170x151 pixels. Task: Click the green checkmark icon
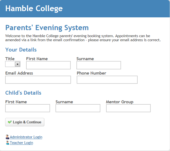pos(10,122)
